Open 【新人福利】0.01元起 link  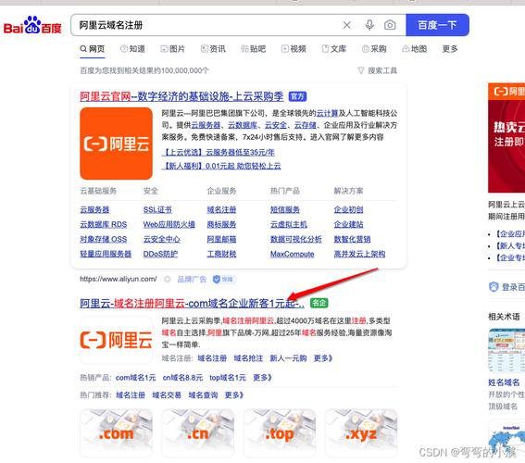pyautogui.click(x=221, y=166)
